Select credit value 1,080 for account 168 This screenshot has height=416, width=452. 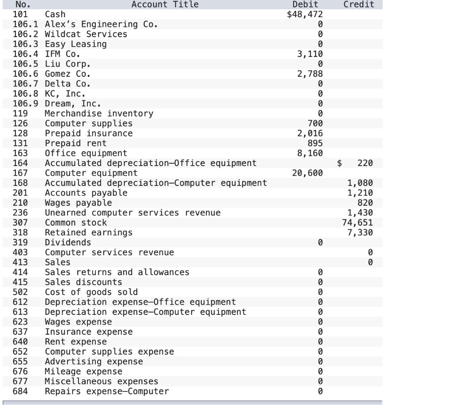click(360, 183)
